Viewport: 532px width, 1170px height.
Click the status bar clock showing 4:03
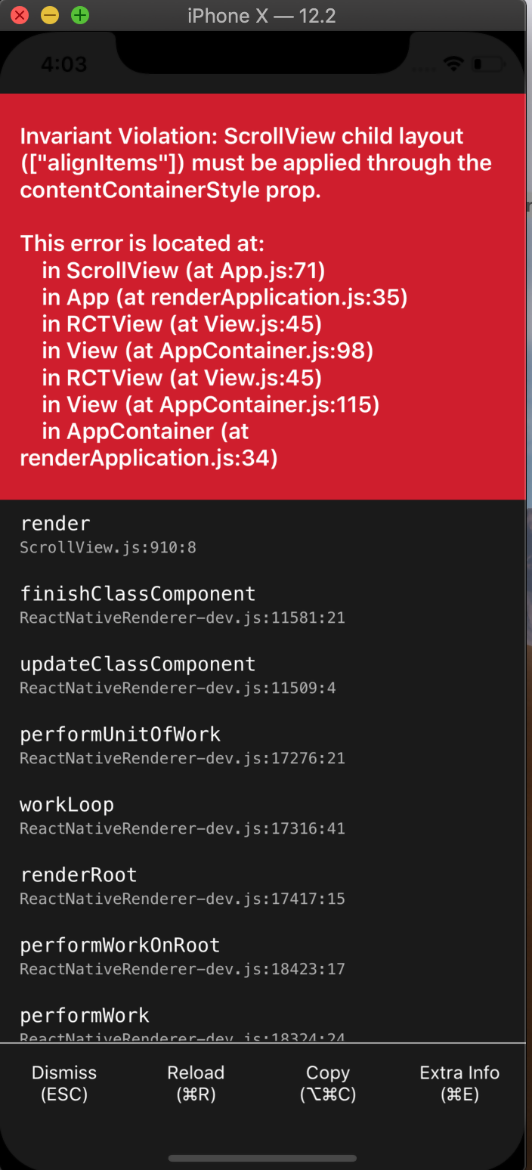tap(63, 65)
